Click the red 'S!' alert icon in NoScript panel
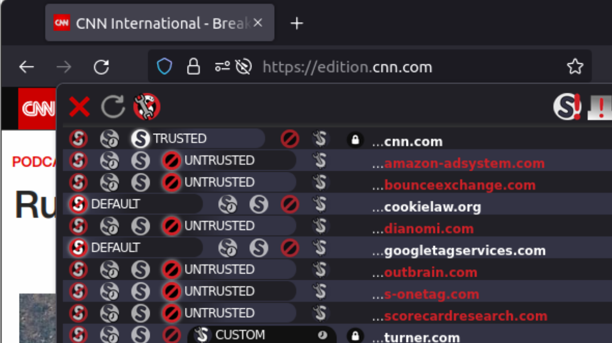The image size is (612, 343). (x=567, y=107)
